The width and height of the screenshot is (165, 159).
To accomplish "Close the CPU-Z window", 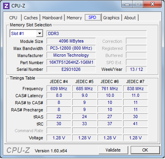I will coord(152,4).
